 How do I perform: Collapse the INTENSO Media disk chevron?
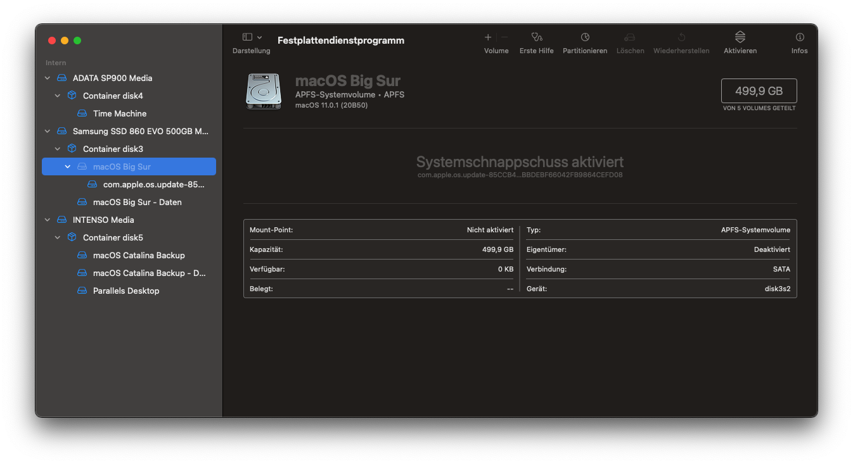[48, 220]
